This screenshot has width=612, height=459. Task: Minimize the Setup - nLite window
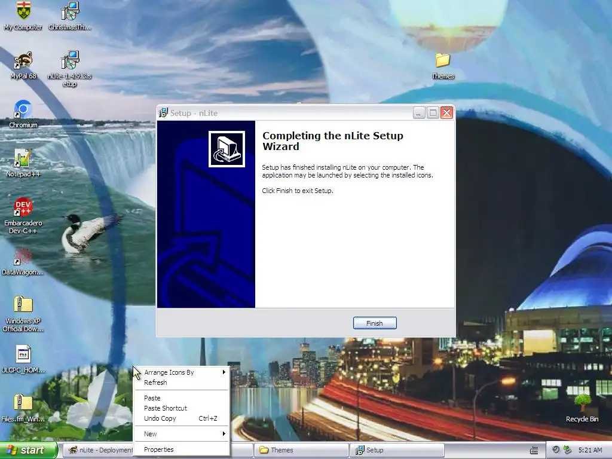[419, 113]
